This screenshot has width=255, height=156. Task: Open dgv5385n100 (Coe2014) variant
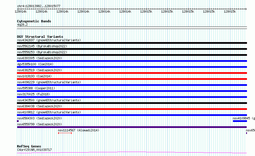pos(35,64)
